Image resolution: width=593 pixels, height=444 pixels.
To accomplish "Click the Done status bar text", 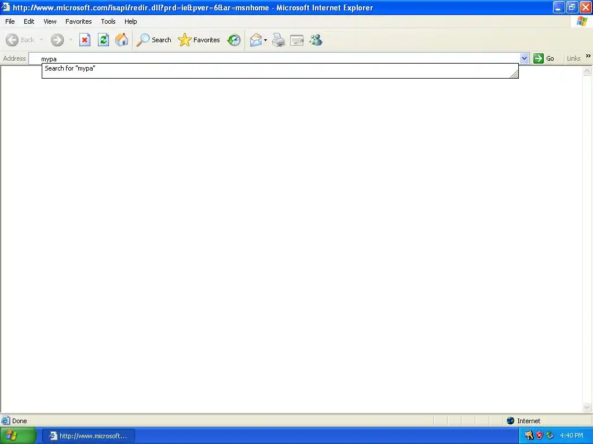I will pyautogui.click(x=19, y=421).
